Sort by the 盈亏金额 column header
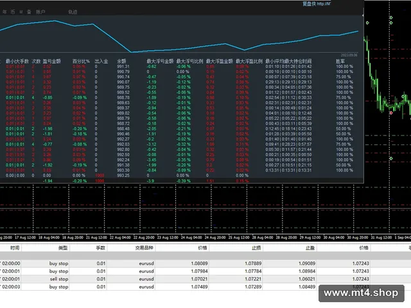 (51, 62)
